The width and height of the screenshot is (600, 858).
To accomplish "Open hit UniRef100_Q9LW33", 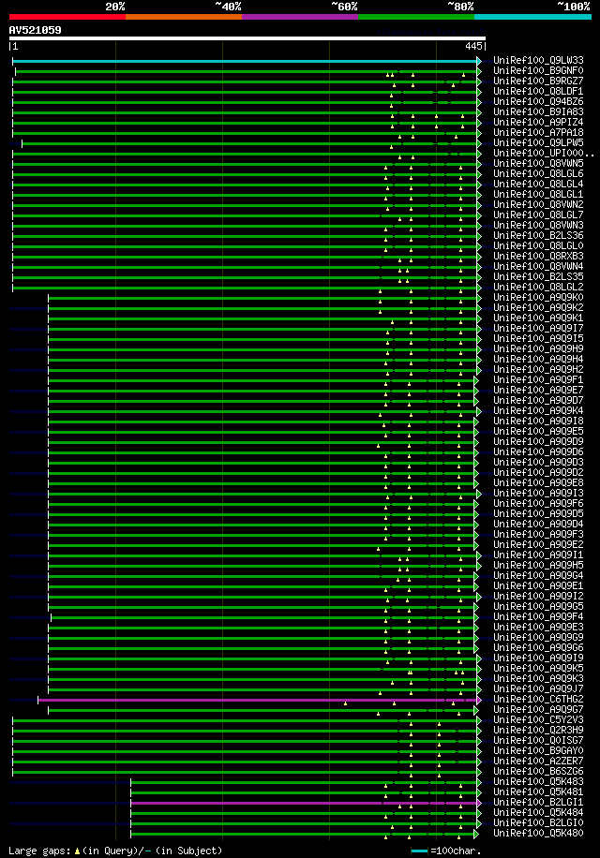I will coord(538,60).
